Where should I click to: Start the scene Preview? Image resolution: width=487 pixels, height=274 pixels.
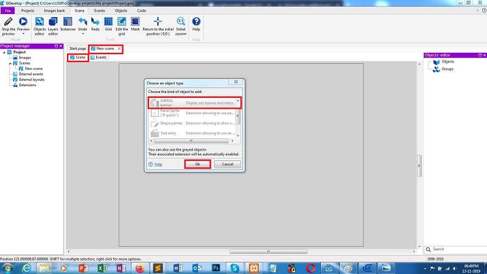tap(23, 21)
